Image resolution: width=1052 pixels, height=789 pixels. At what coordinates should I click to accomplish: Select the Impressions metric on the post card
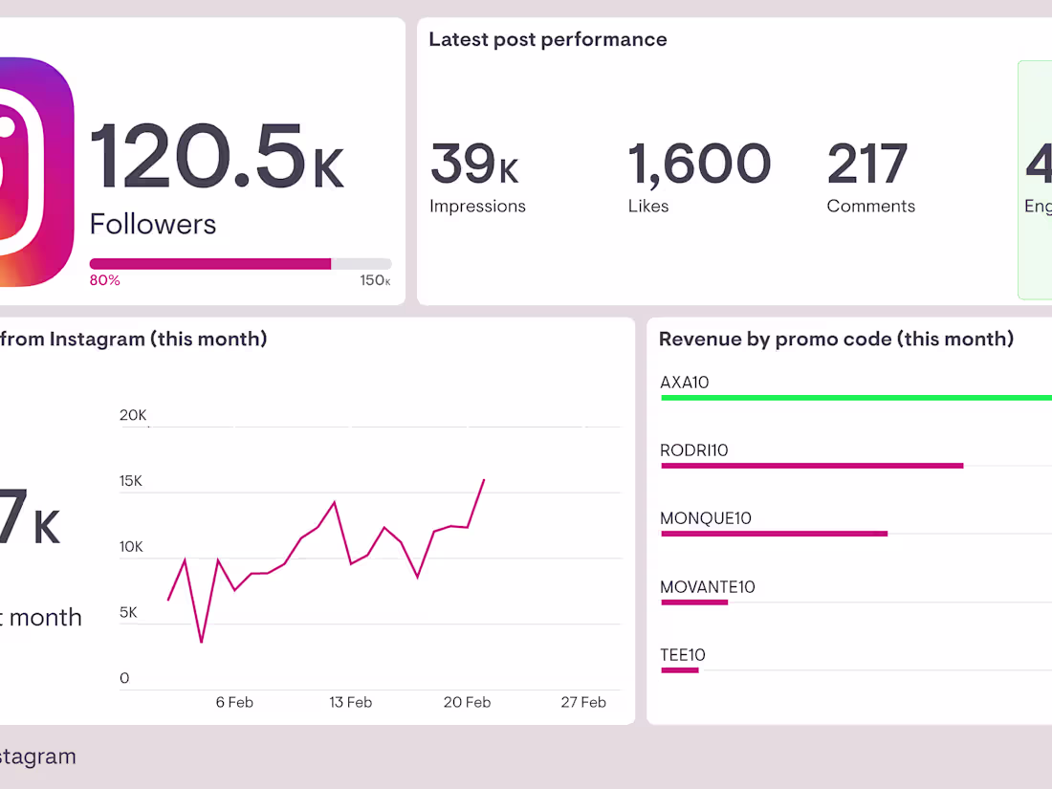click(x=477, y=177)
